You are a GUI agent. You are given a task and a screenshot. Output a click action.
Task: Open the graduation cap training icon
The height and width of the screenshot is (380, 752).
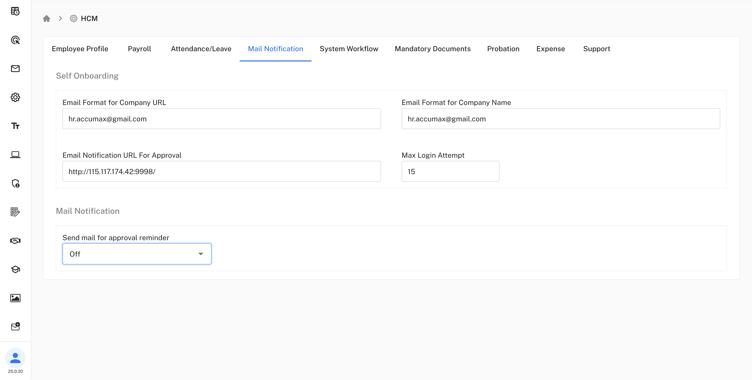pyautogui.click(x=15, y=269)
